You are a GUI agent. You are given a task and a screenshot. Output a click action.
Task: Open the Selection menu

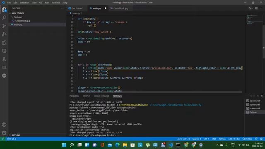tap(24, 3)
